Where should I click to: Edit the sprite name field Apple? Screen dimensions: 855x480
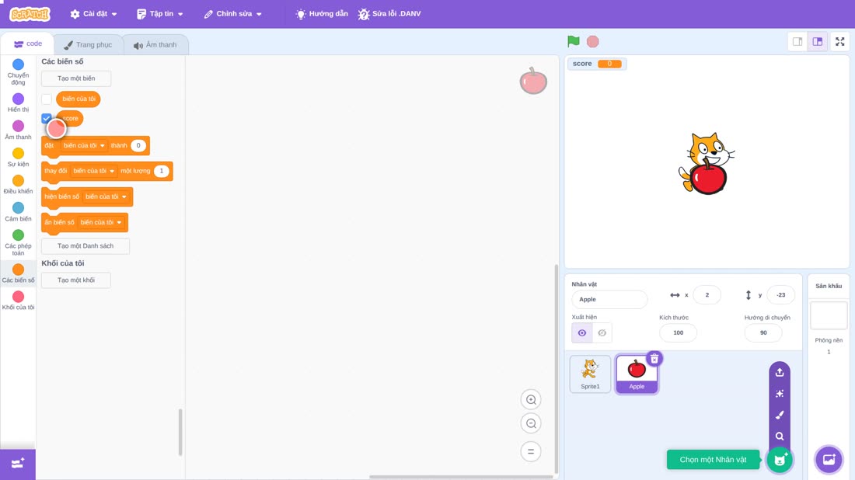609,300
